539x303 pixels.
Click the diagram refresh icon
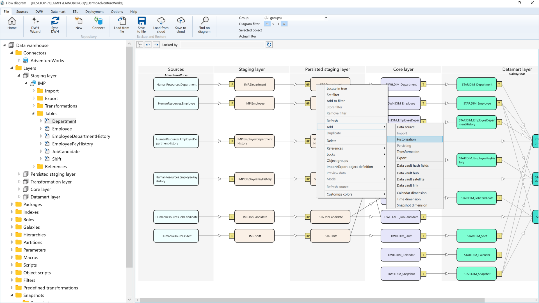click(269, 45)
